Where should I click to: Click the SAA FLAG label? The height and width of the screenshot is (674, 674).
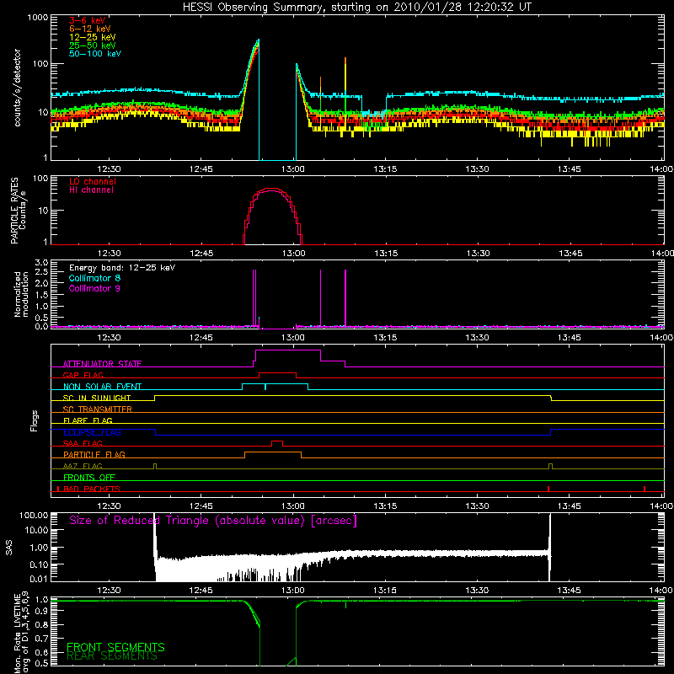(83, 443)
